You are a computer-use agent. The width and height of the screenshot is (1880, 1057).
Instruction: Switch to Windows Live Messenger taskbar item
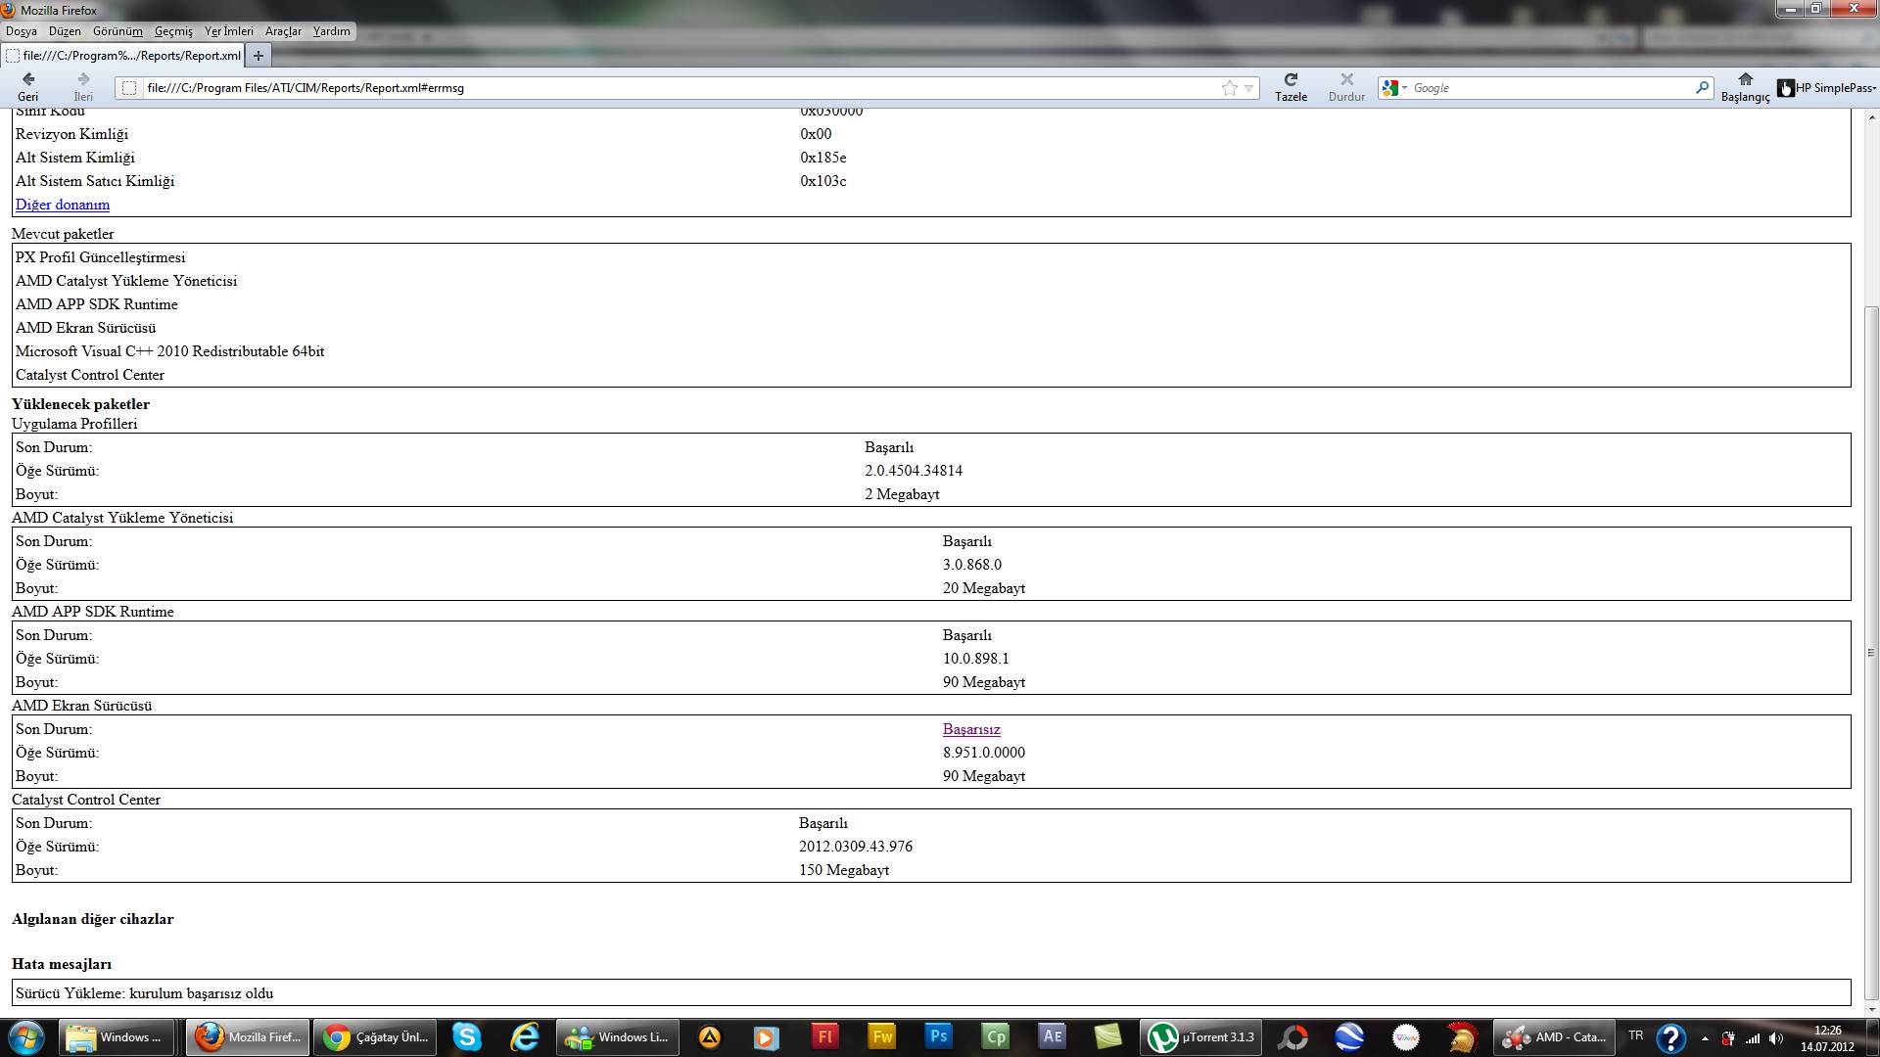pos(617,1037)
